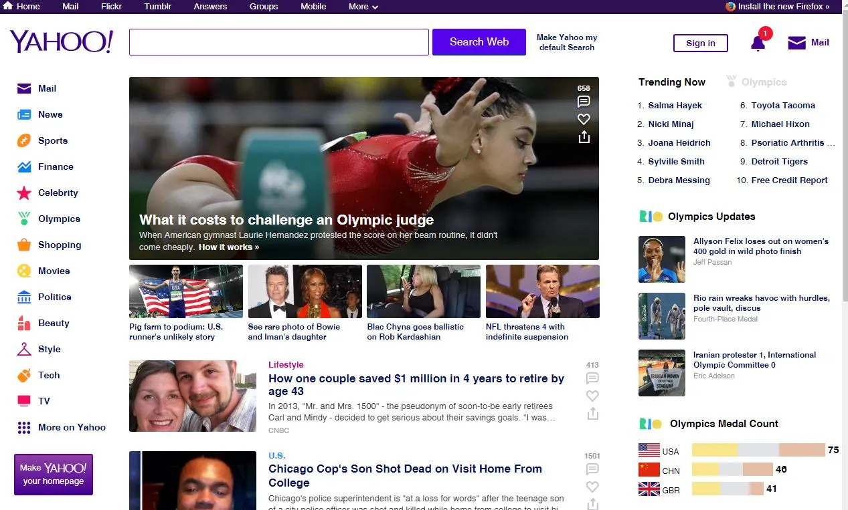The height and width of the screenshot is (510, 848).
Task: Open Shopping basket icon
Action: [24, 245]
